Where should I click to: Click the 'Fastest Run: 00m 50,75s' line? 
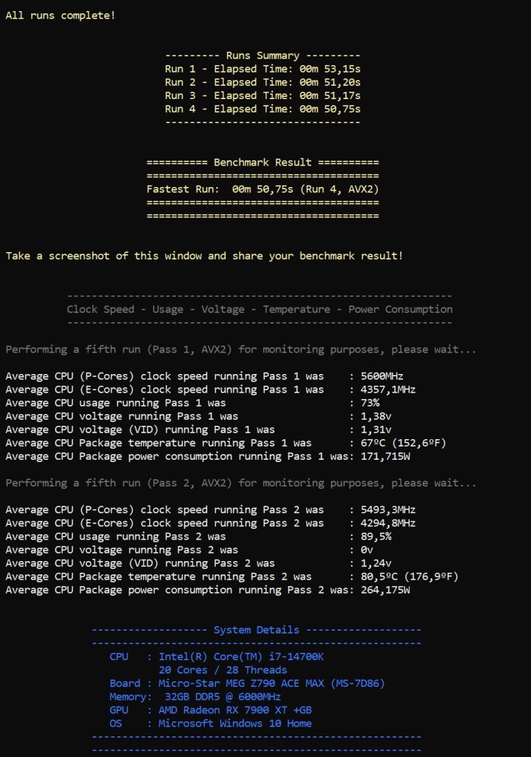point(263,189)
